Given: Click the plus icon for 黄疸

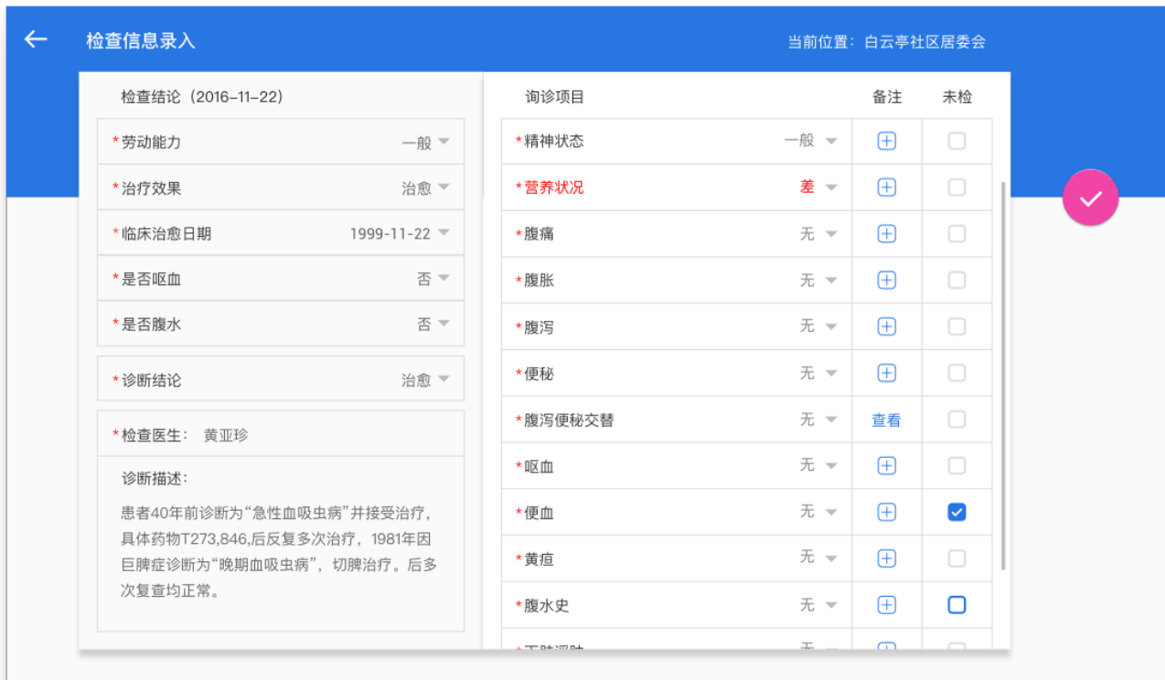Looking at the screenshot, I should (886, 558).
